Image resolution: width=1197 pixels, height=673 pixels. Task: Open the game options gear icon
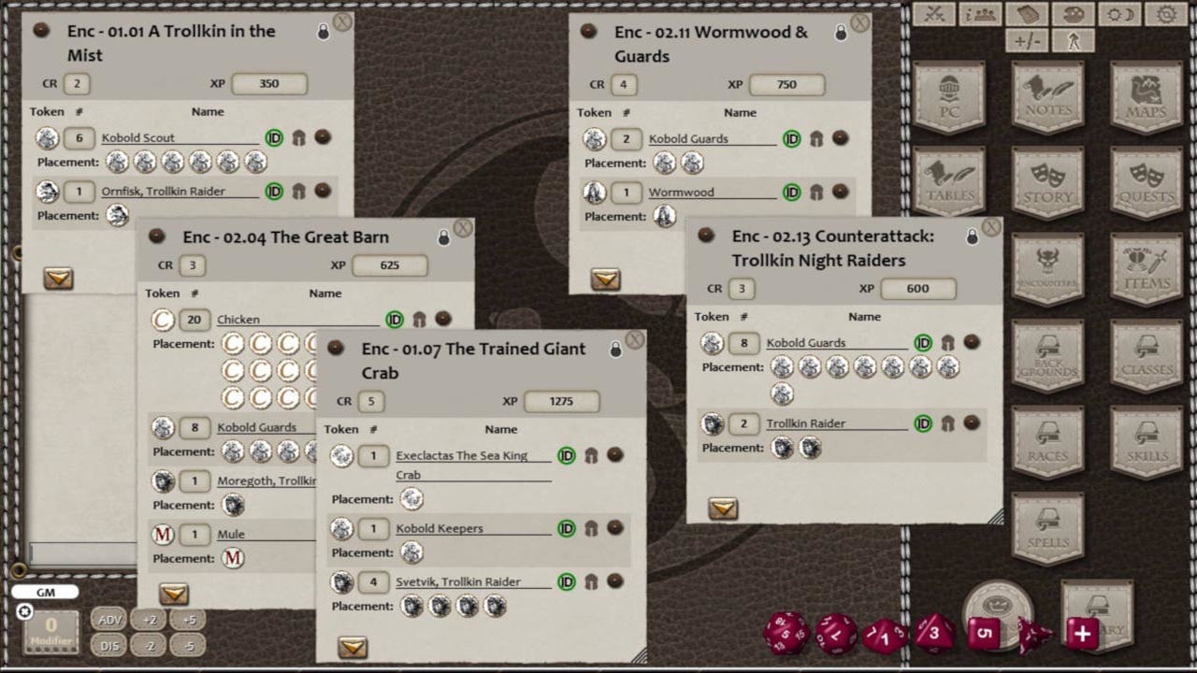pos(1167,14)
